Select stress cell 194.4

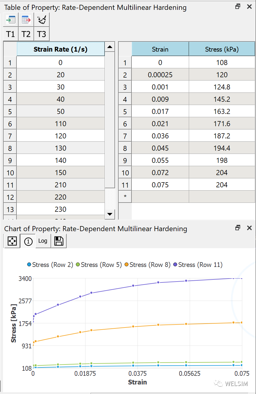[x=222, y=148]
